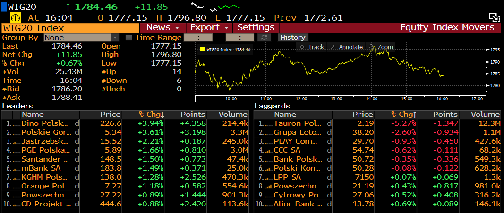
Task: Click the *Vol value 25.43M
Action: pos(68,72)
